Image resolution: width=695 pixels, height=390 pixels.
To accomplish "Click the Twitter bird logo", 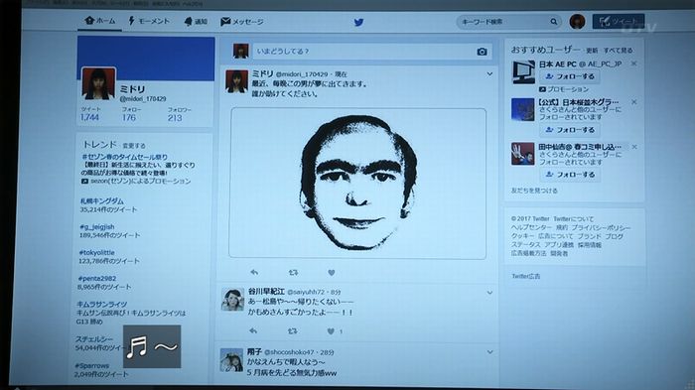I will coord(358,22).
